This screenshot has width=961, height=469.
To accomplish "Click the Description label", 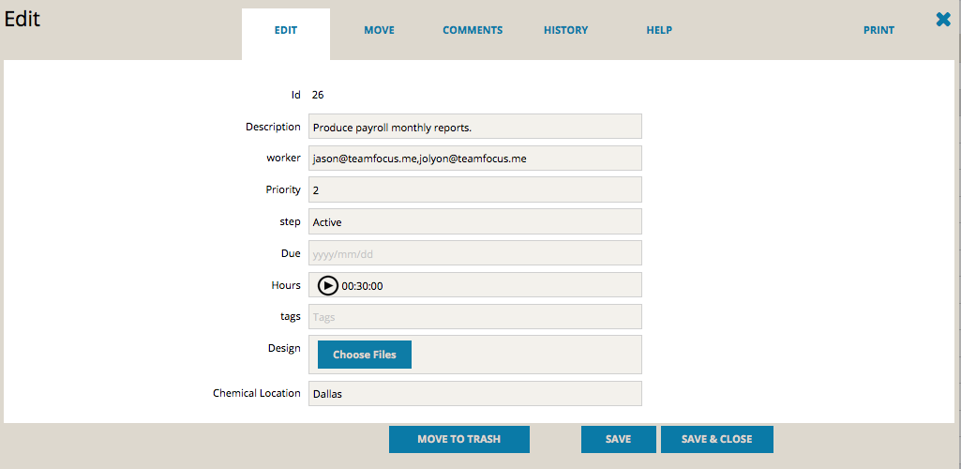I will [x=273, y=127].
